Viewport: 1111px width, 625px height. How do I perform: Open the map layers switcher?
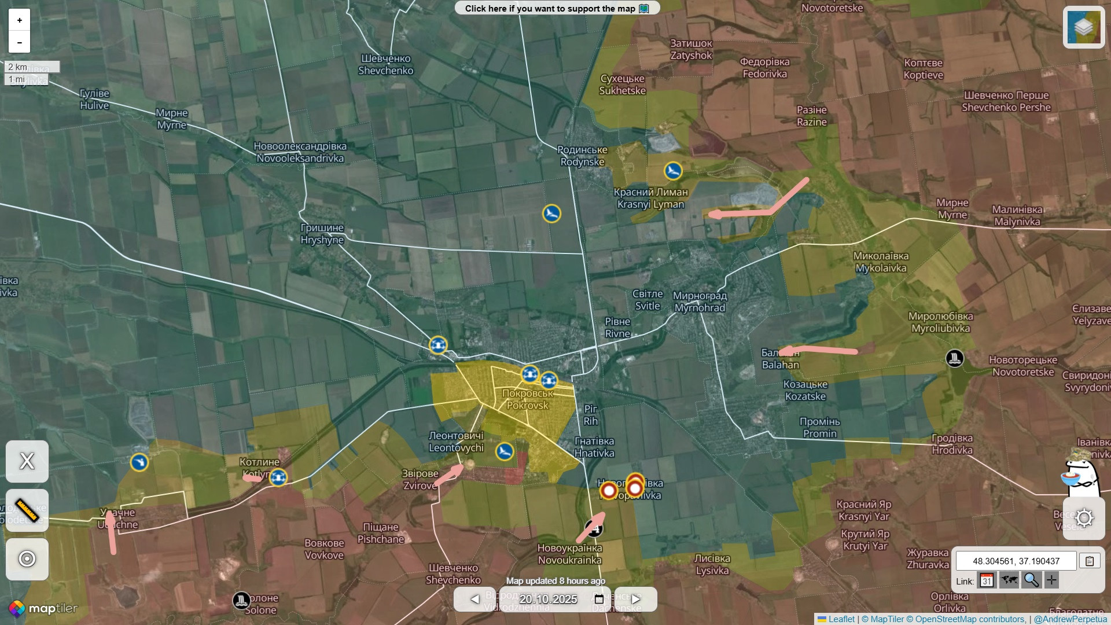coord(1083,27)
